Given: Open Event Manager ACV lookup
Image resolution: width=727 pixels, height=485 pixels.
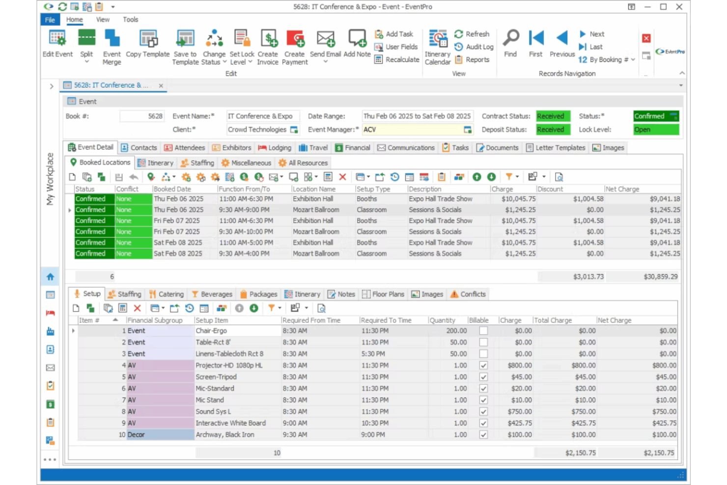Looking at the screenshot, I should (468, 130).
